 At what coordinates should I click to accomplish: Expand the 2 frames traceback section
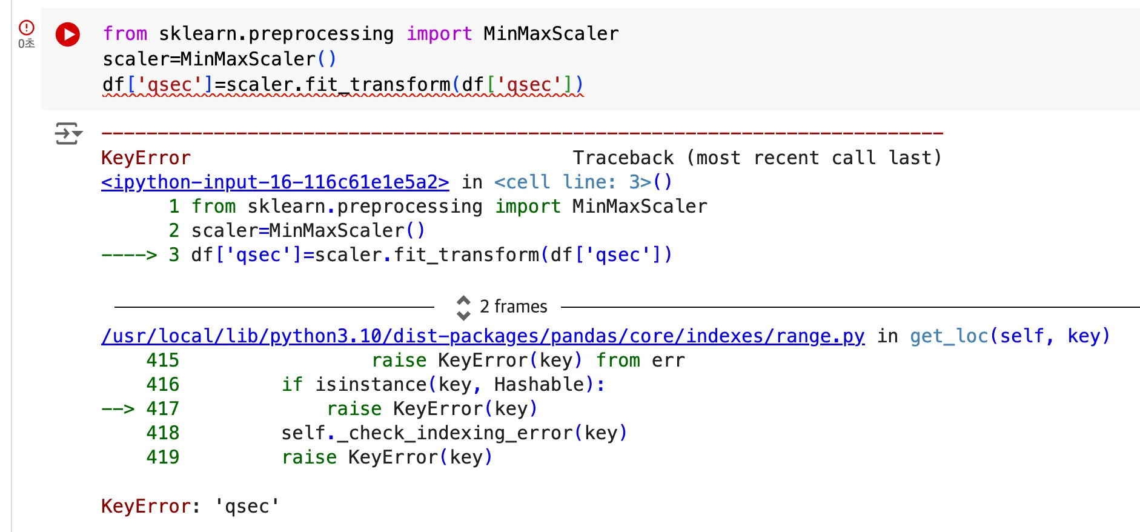(502, 307)
